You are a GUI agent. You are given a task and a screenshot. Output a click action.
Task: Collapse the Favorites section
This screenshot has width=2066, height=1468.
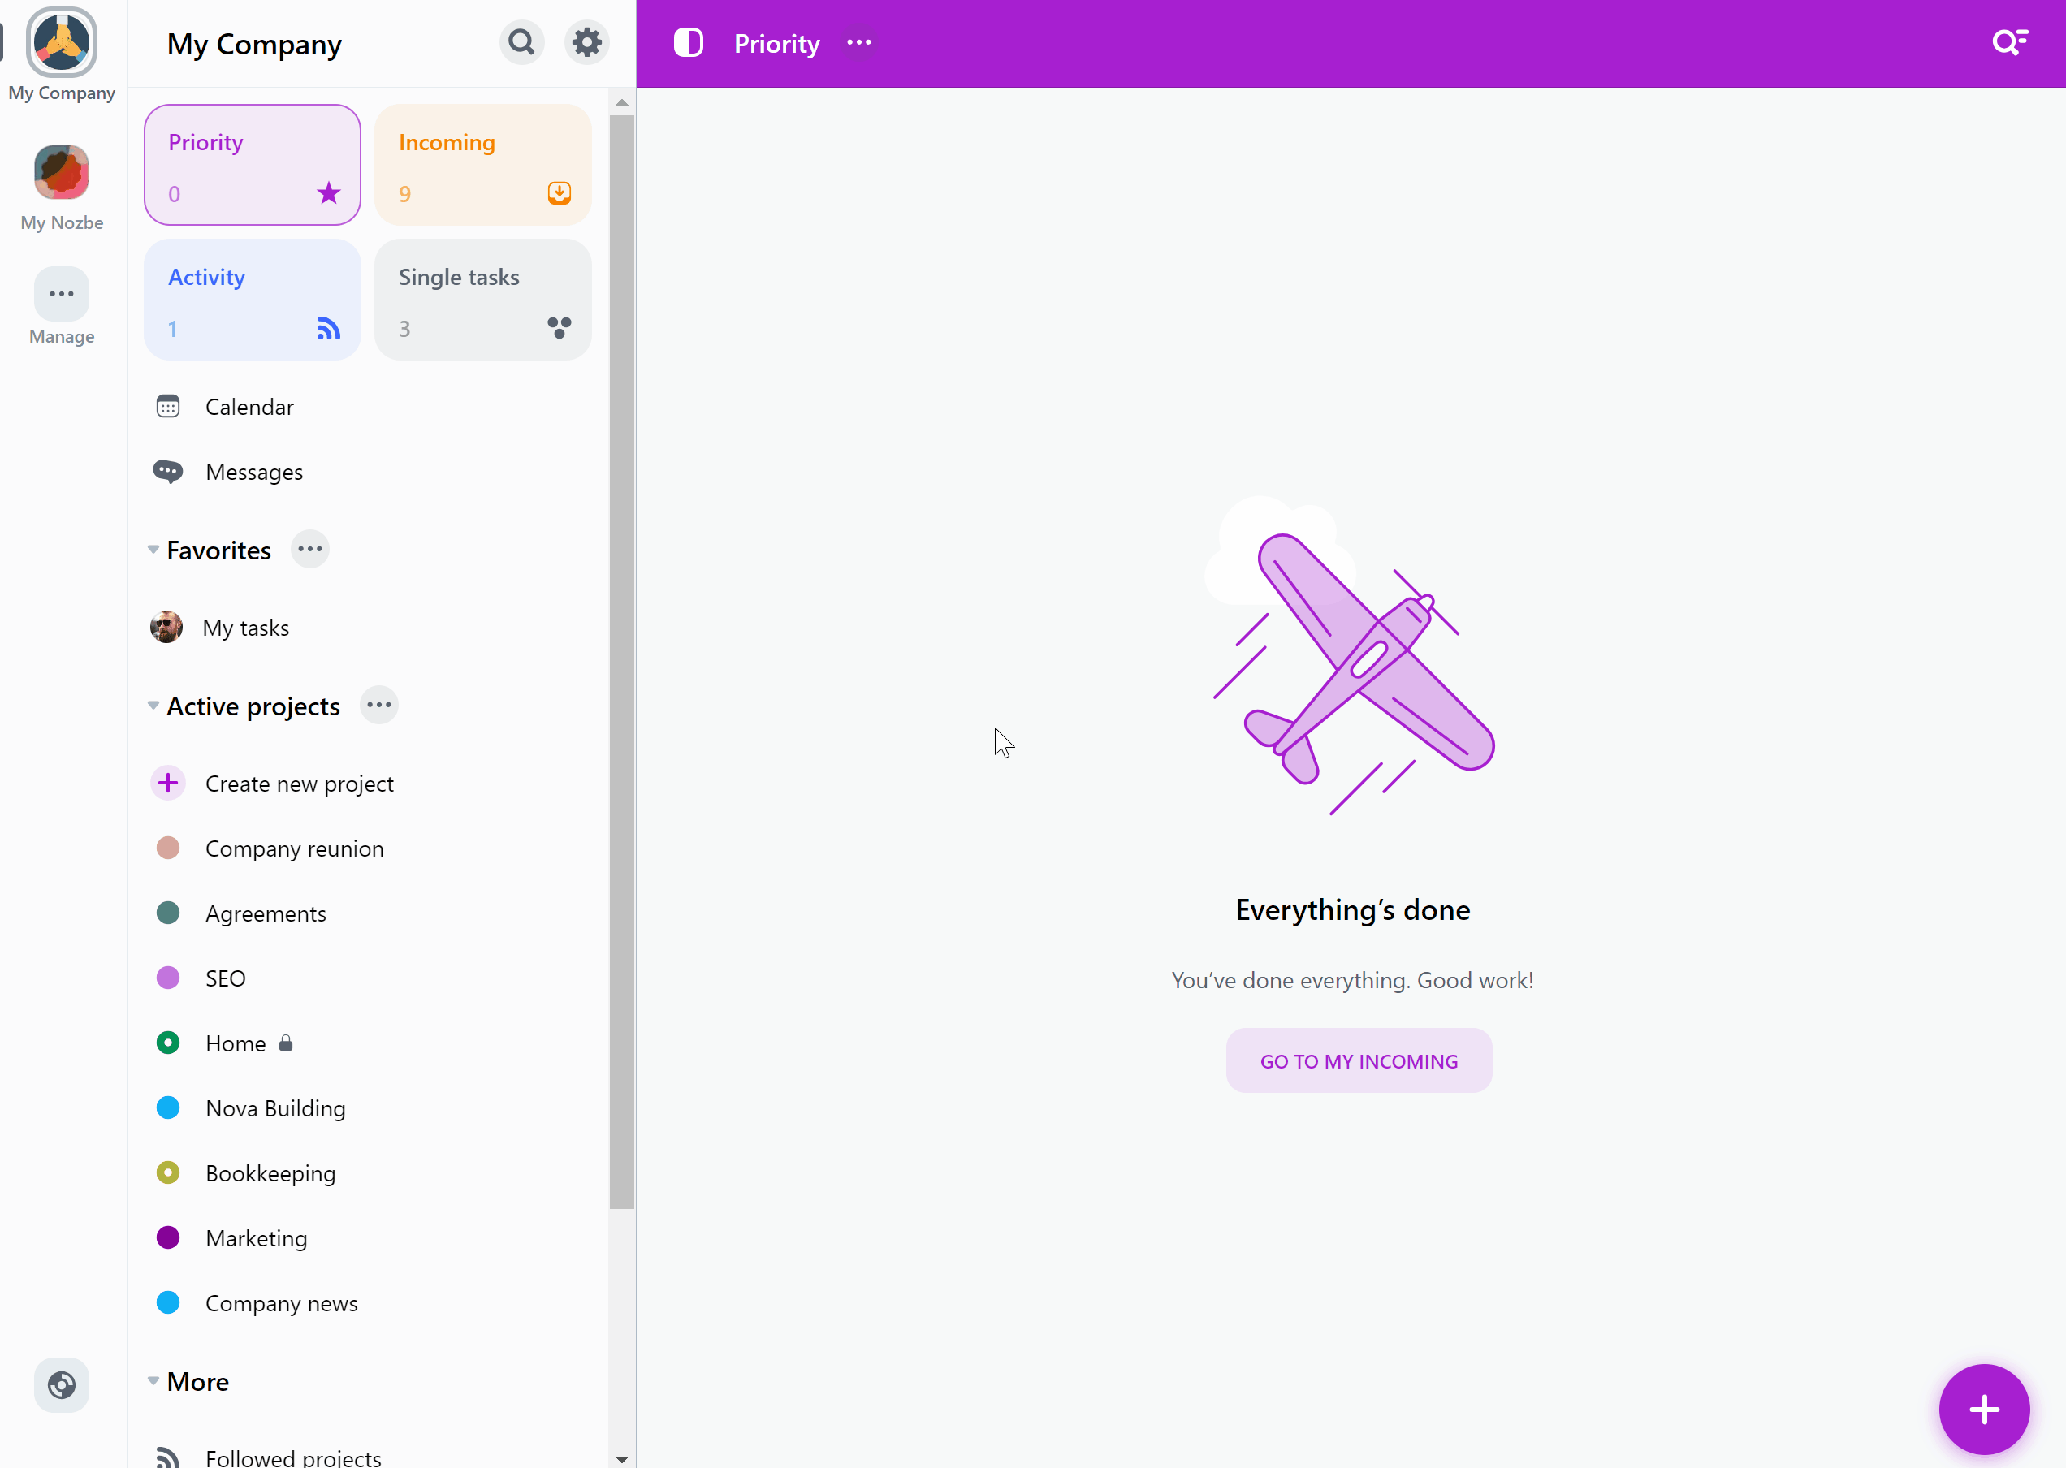click(154, 551)
